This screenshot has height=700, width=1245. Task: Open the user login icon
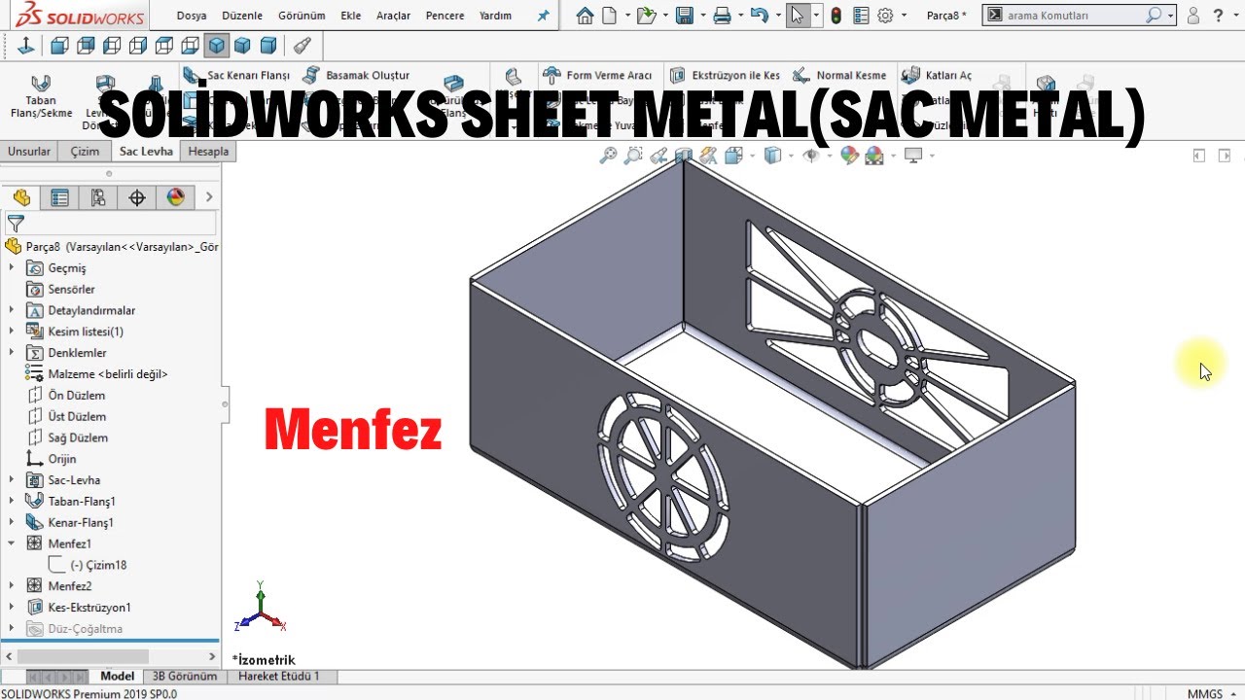click(x=1193, y=16)
